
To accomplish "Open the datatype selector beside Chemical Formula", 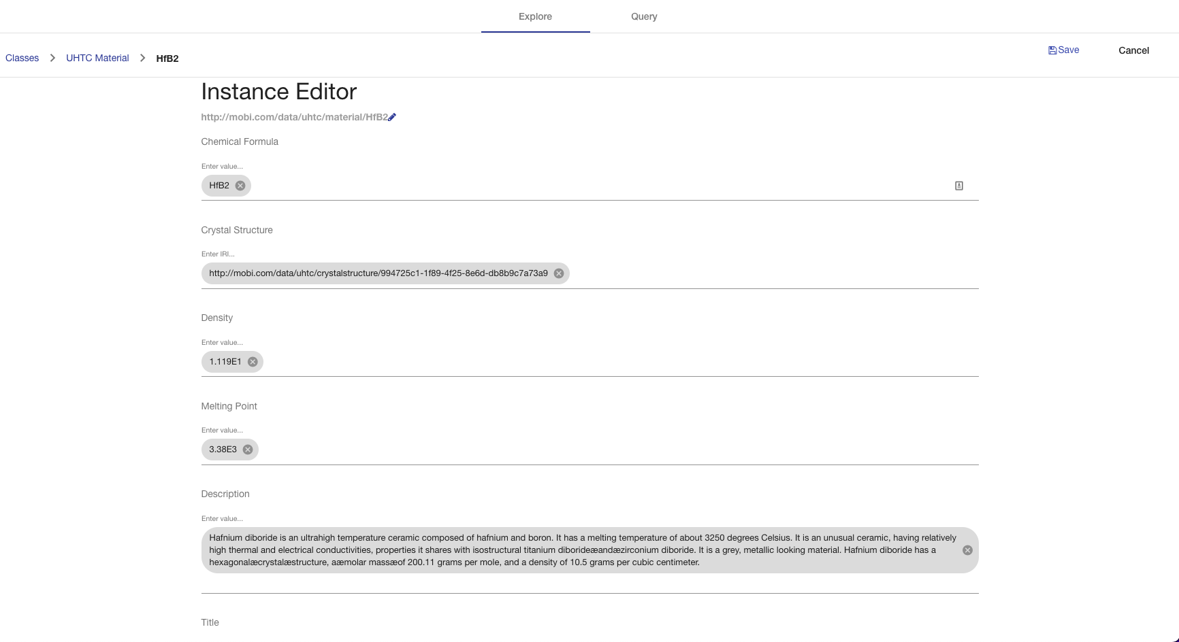I will pyautogui.click(x=958, y=185).
